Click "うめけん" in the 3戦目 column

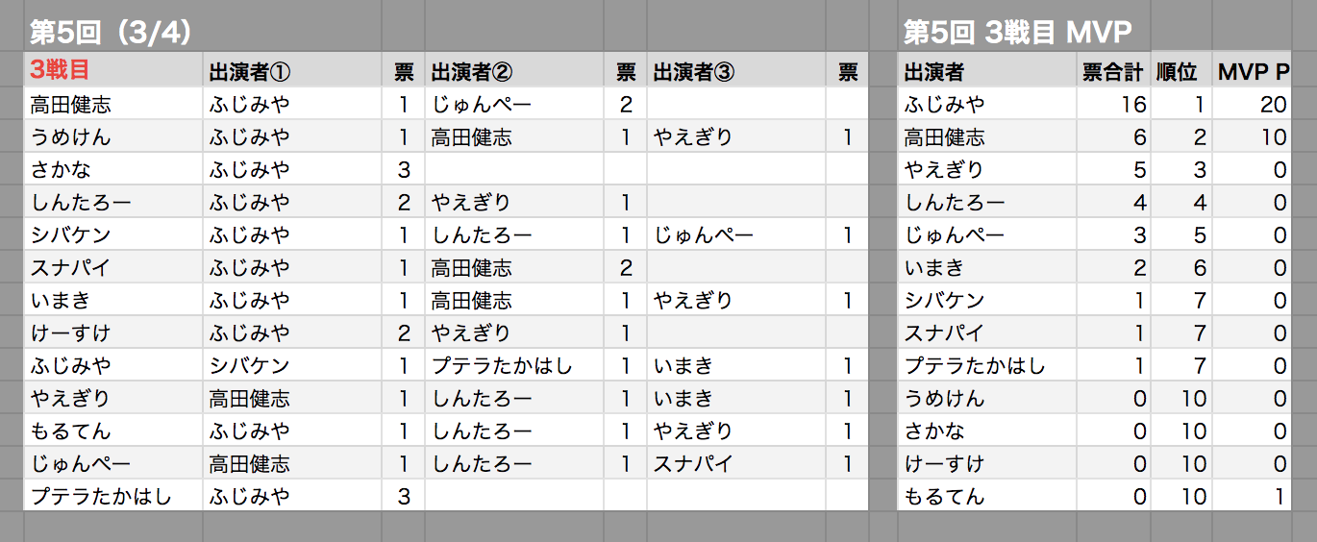click(112, 136)
